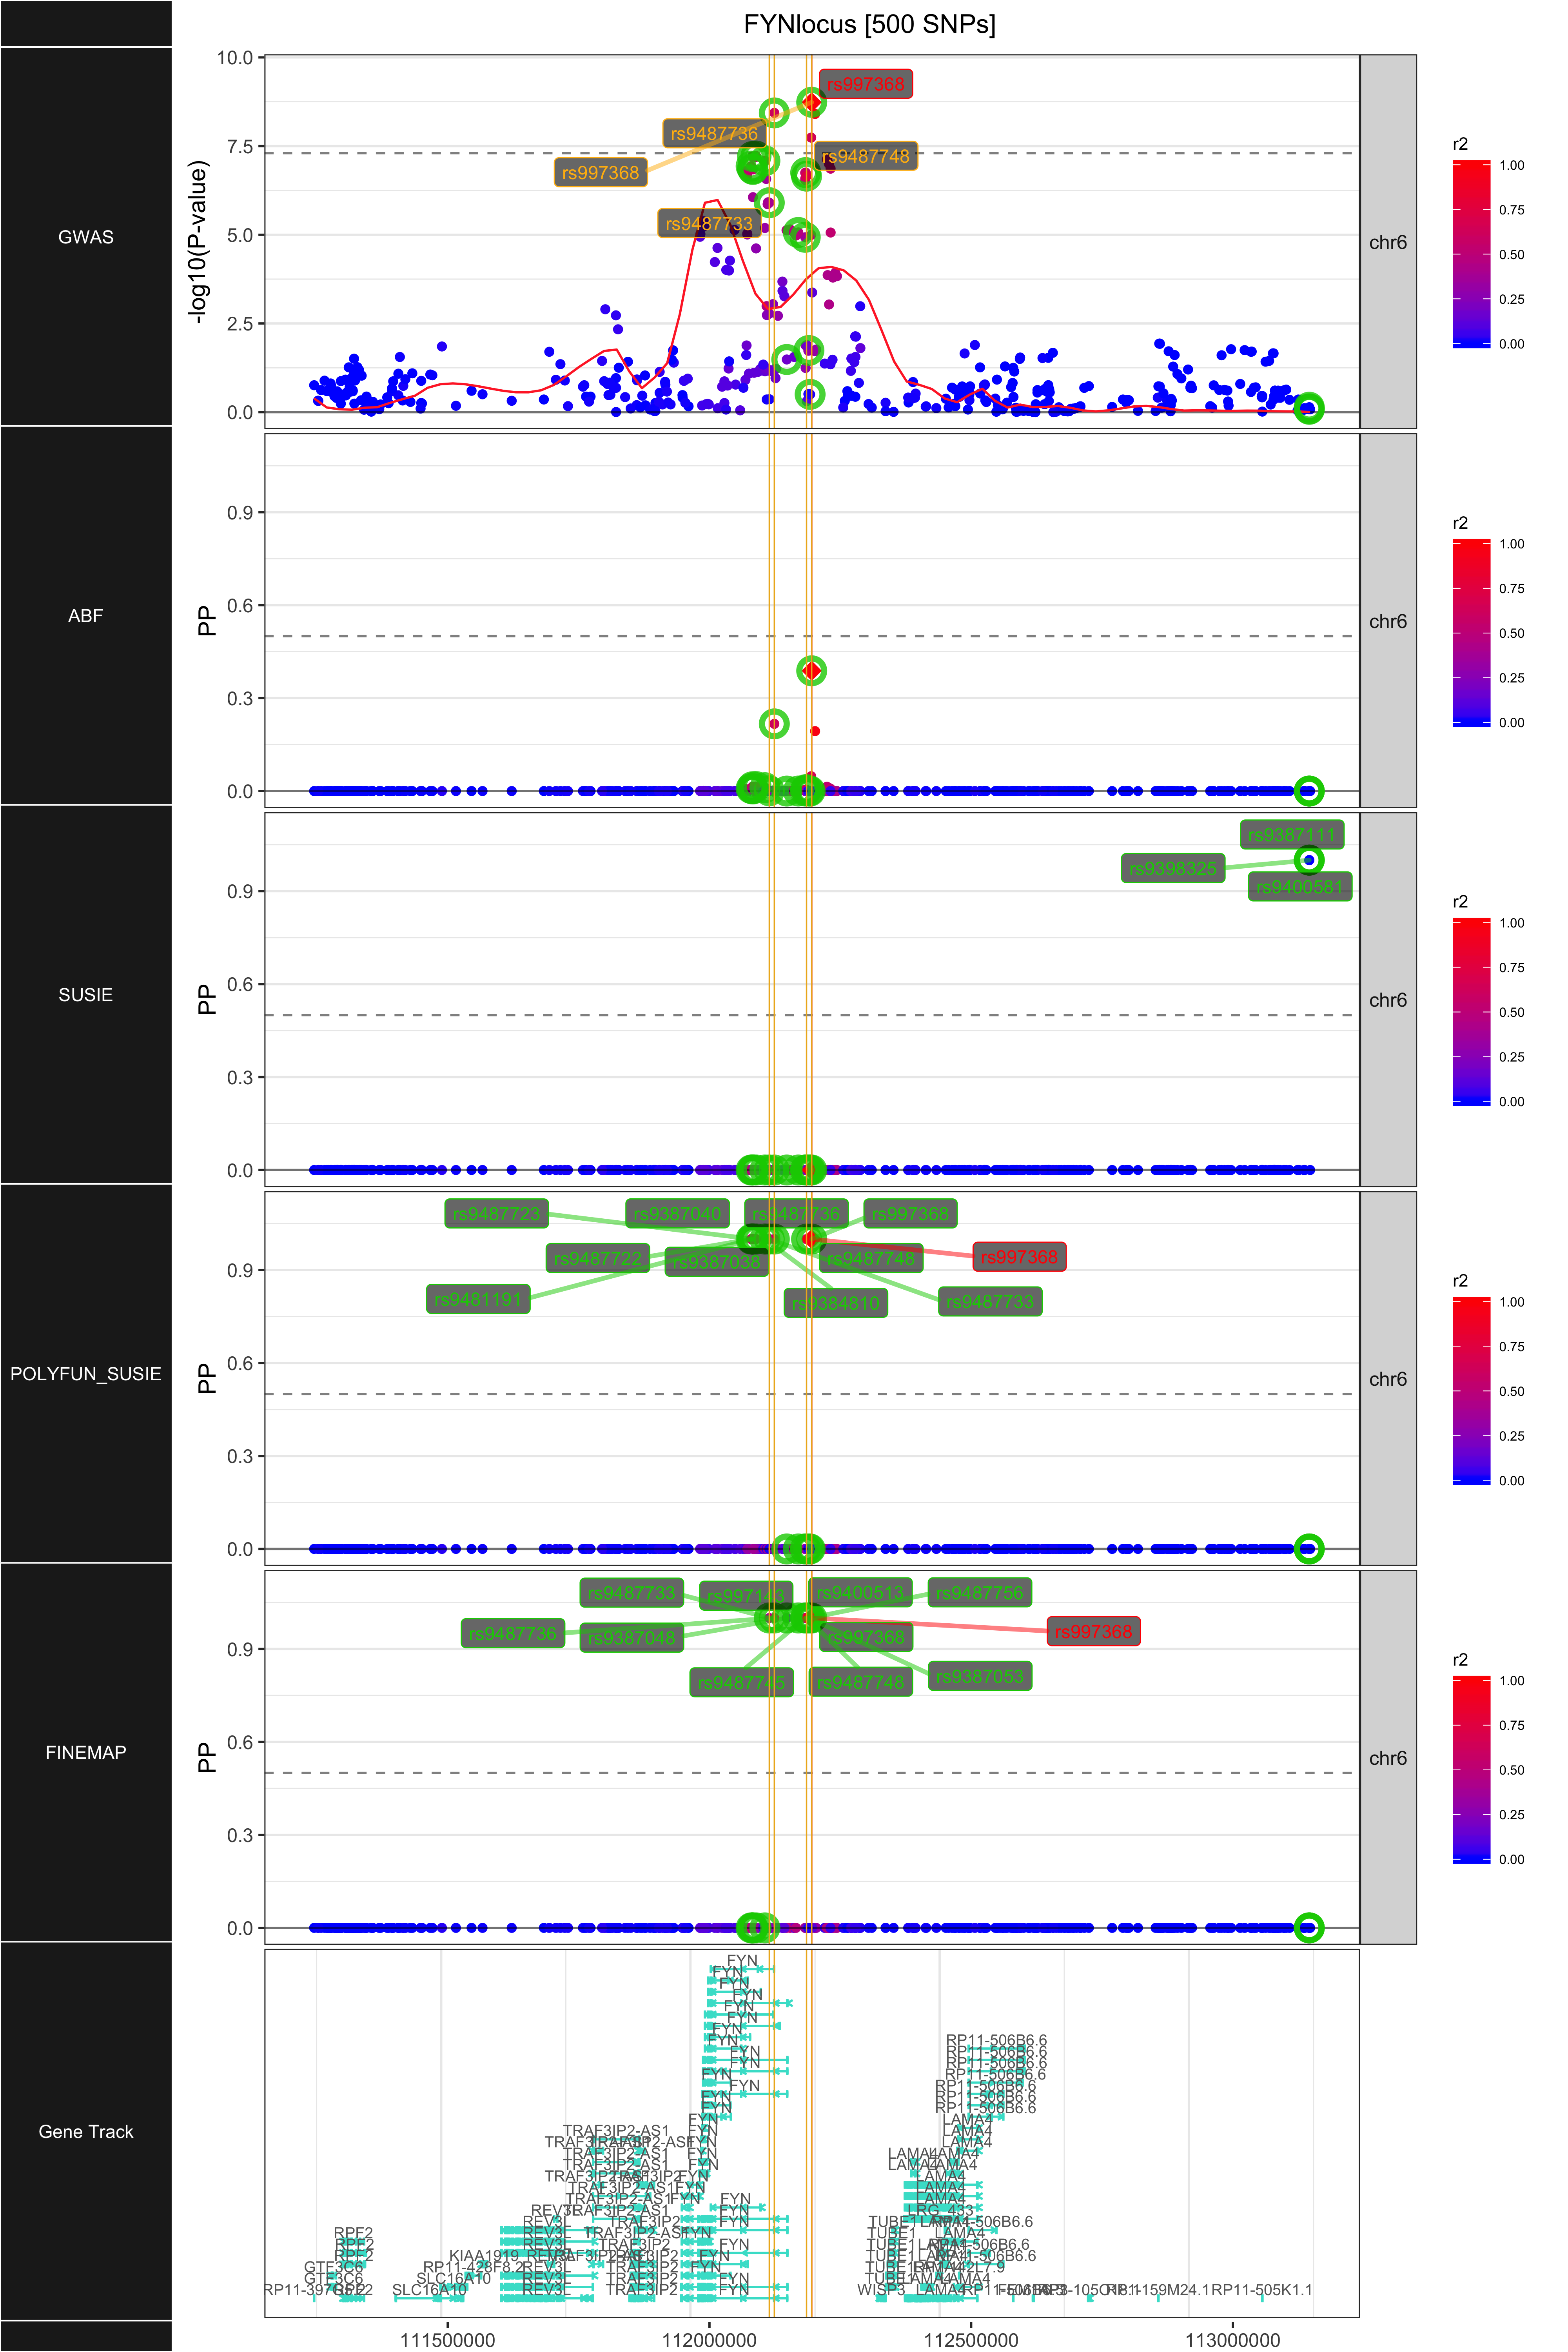Click the r2 color bar beside SUSIE panel
1568x2352 pixels.
coord(1471,1012)
